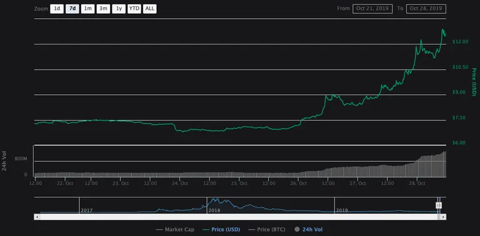Grab the navigator range handle
This screenshot has height=236, width=480.
(439, 205)
